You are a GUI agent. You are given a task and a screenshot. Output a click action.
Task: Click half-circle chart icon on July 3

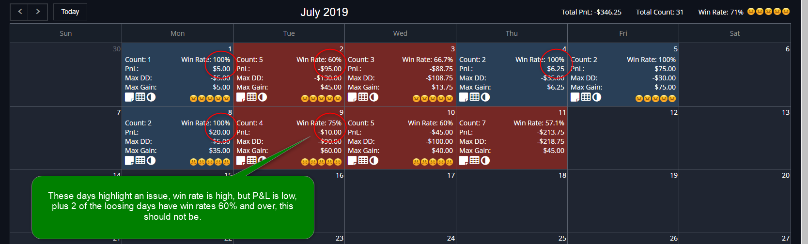[x=374, y=97]
